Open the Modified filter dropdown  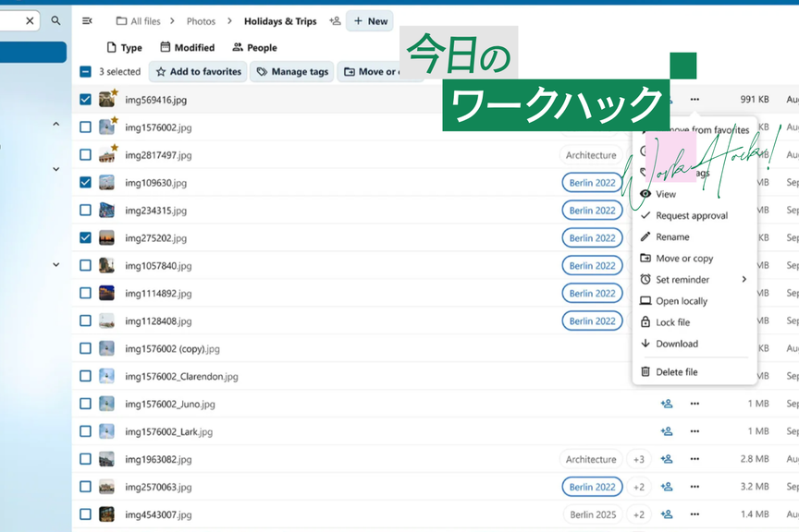pyautogui.click(x=187, y=47)
